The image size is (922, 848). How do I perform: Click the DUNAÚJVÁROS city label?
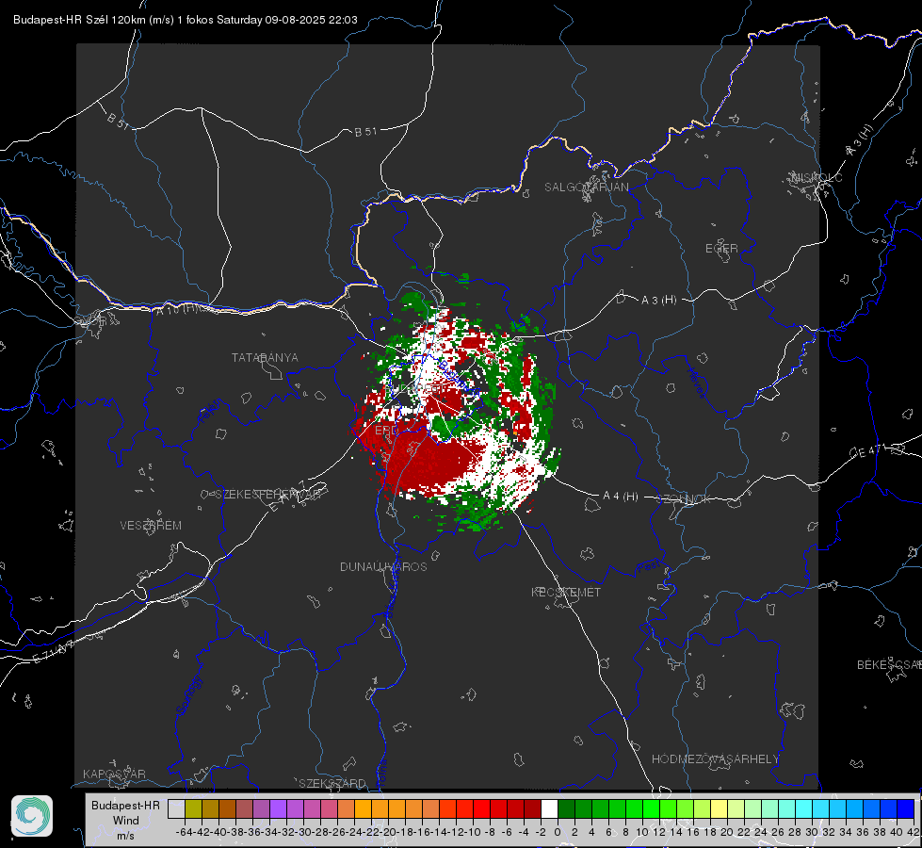click(x=383, y=566)
